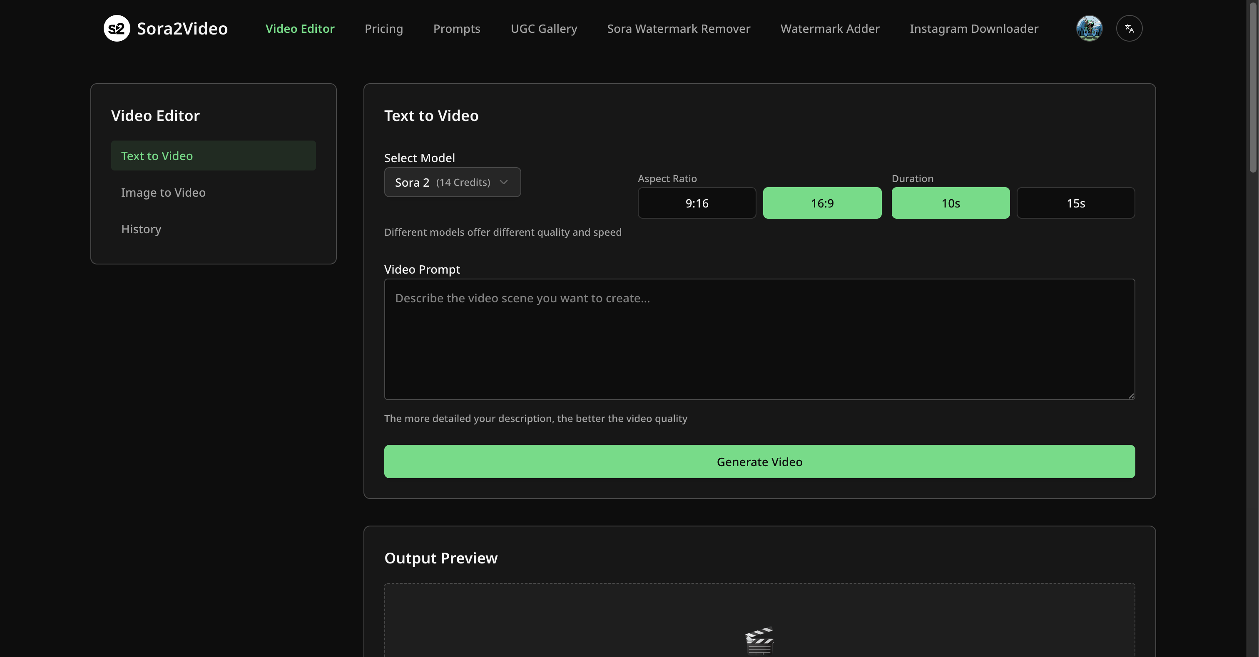Open the Sora 2 model dropdown
The width and height of the screenshot is (1259, 657).
442,182
